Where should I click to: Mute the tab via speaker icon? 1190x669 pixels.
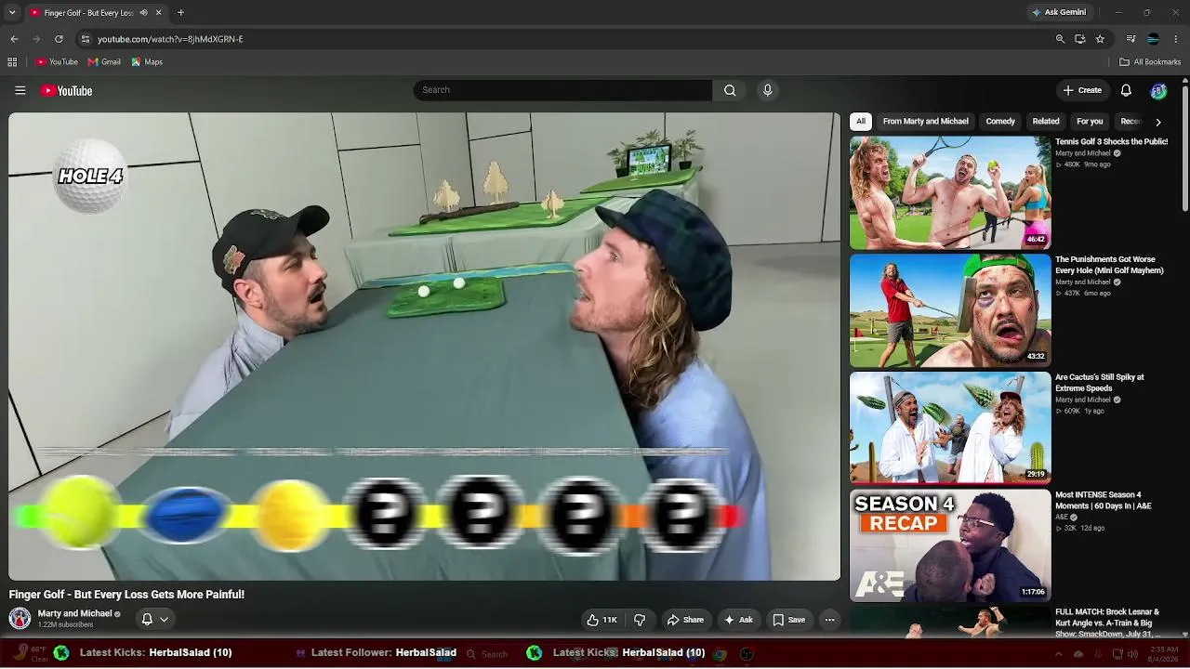[144, 13]
